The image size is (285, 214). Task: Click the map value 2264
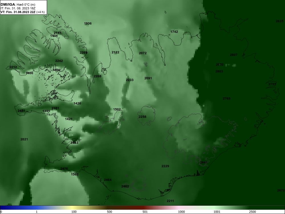[x=84, y=53]
